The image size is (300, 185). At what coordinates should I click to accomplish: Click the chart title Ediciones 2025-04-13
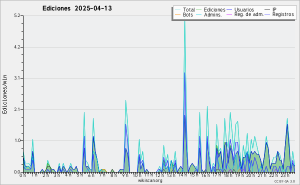click(77, 8)
